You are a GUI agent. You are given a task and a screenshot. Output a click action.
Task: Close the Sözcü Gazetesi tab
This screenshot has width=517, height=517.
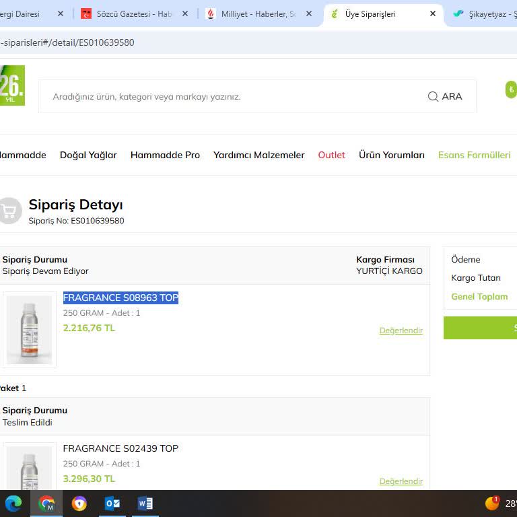[x=185, y=13]
